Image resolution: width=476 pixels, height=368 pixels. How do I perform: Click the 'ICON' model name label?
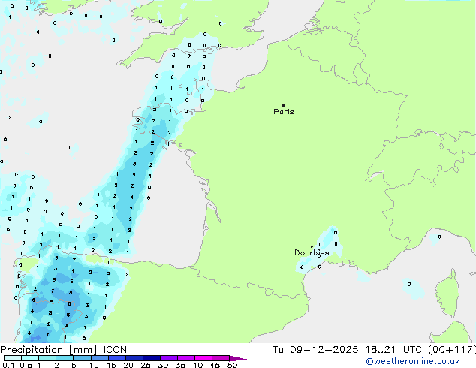pyautogui.click(x=115, y=350)
